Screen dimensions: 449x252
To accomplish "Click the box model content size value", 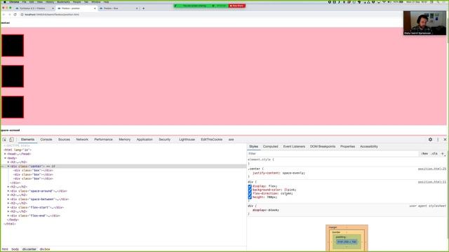I will pos(347,242).
